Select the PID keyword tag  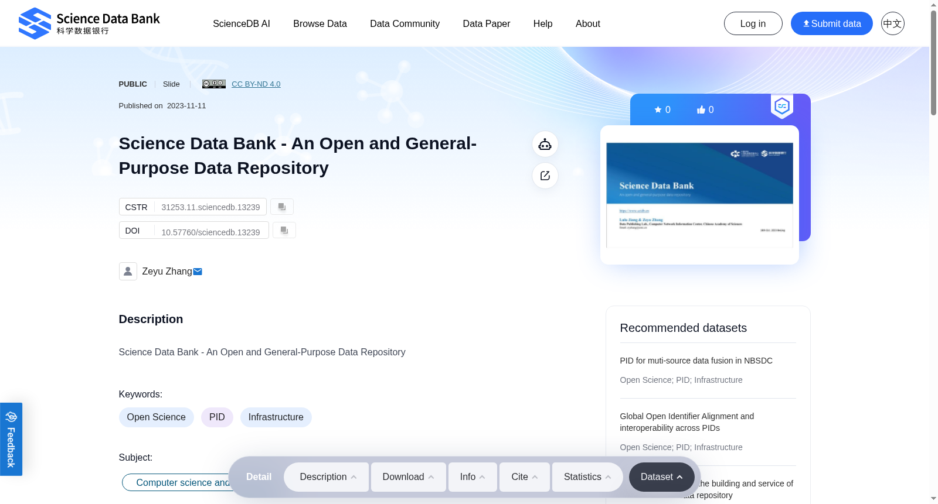[217, 417]
